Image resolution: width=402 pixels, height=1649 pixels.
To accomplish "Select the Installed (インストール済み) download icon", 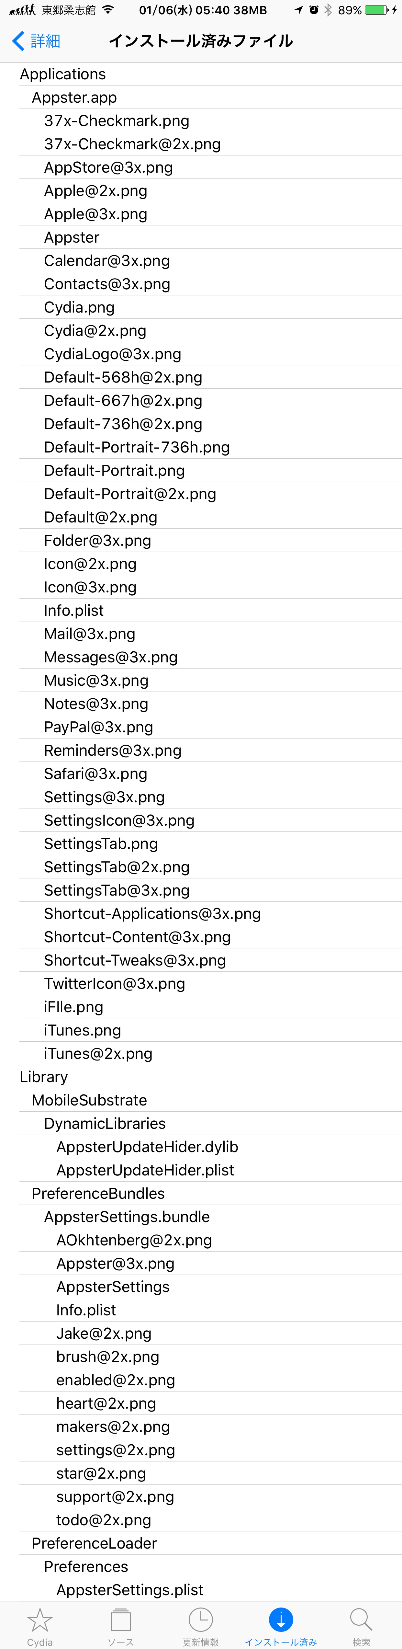I will pos(281,1620).
